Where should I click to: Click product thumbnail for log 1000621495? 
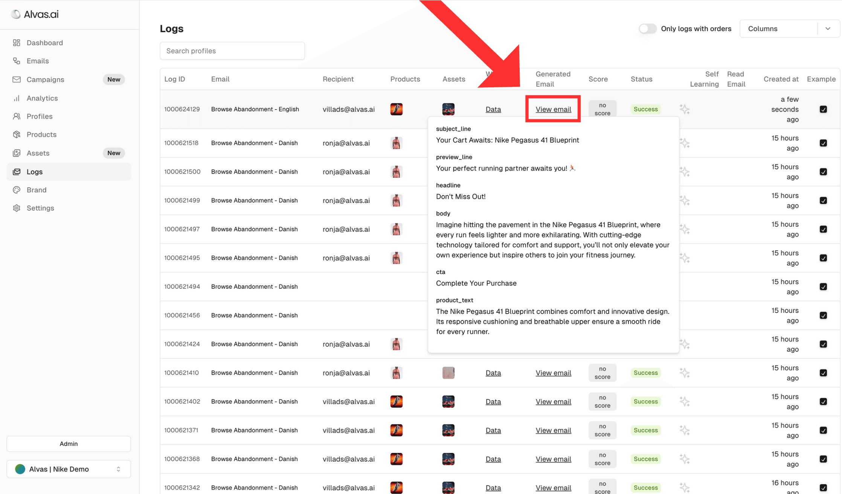coord(396,258)
